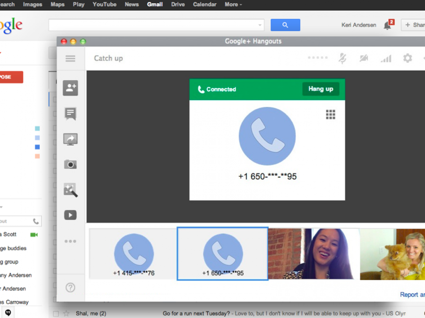425x318 pixels.
Task: Open the chat panel icon
Action: tap(70, 113)
